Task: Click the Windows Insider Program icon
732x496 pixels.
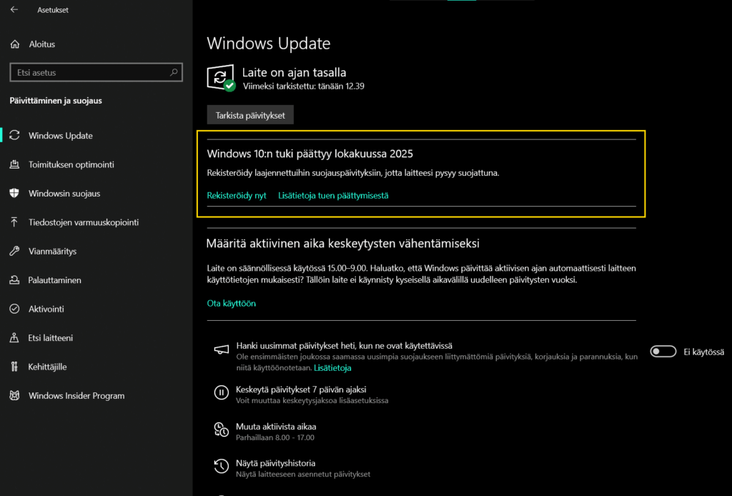Action: tap(14, 396)
